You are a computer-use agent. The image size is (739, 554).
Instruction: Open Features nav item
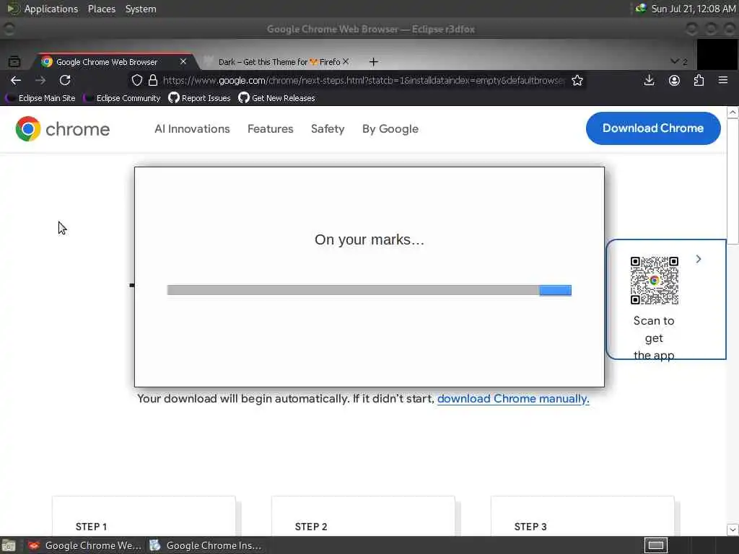(x=271, y=129)
